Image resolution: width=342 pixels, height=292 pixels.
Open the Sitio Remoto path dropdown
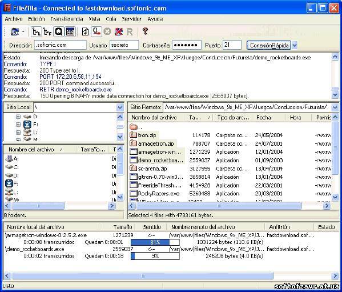tap(335, 107)
